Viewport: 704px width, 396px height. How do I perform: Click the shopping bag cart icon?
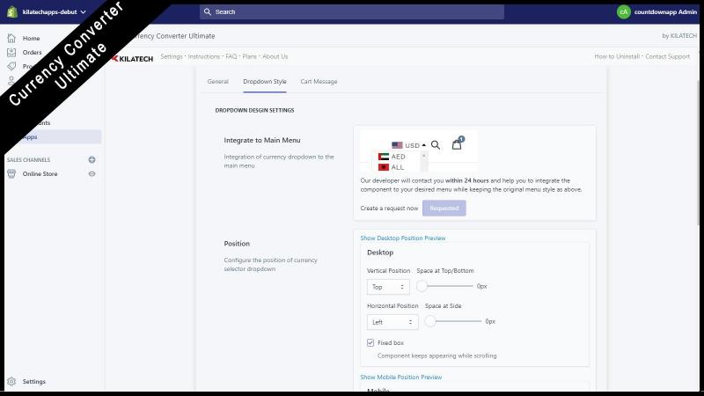pyautogui.click(x=457, y=143)
